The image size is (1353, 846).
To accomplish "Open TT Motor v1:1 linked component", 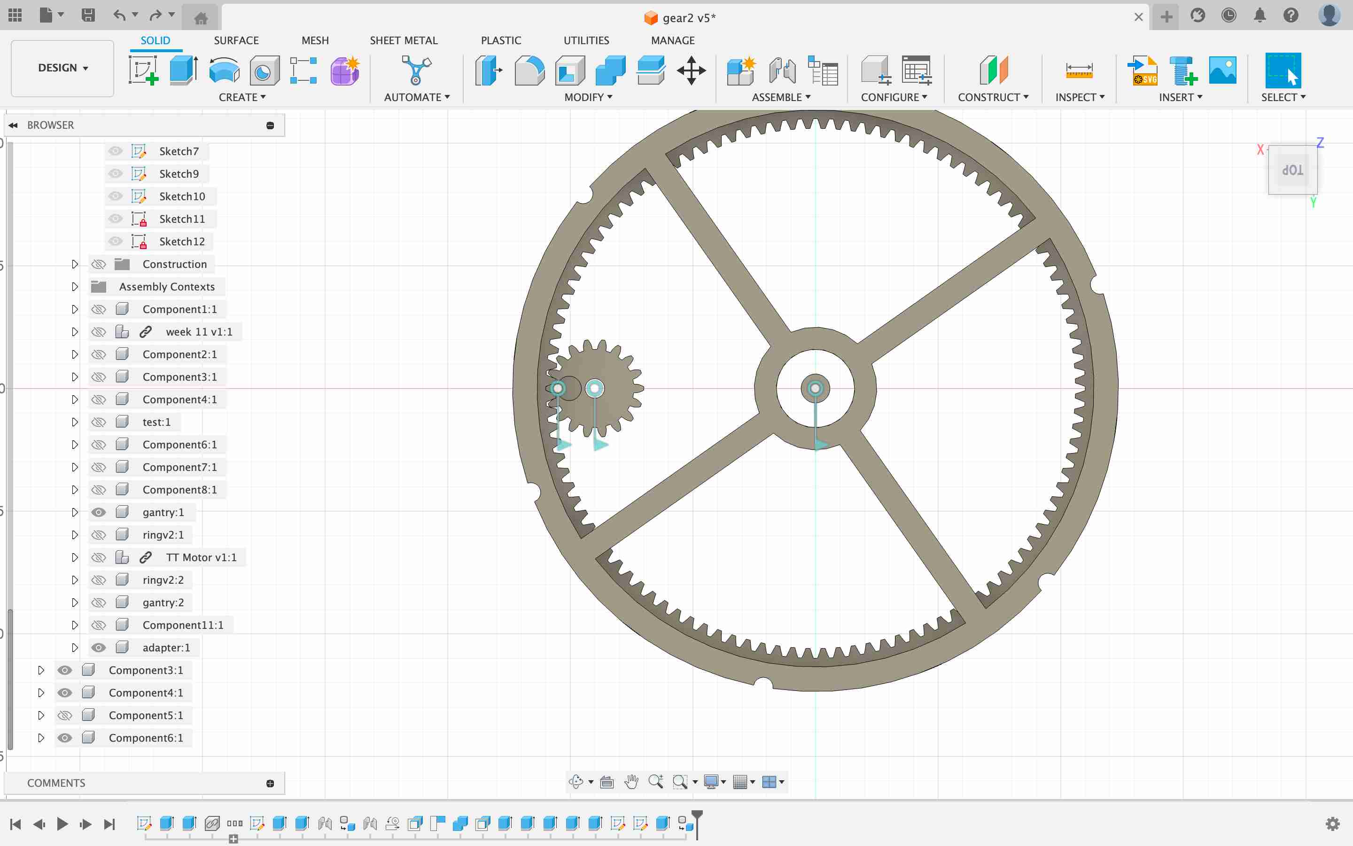I will tap(145, 556).
